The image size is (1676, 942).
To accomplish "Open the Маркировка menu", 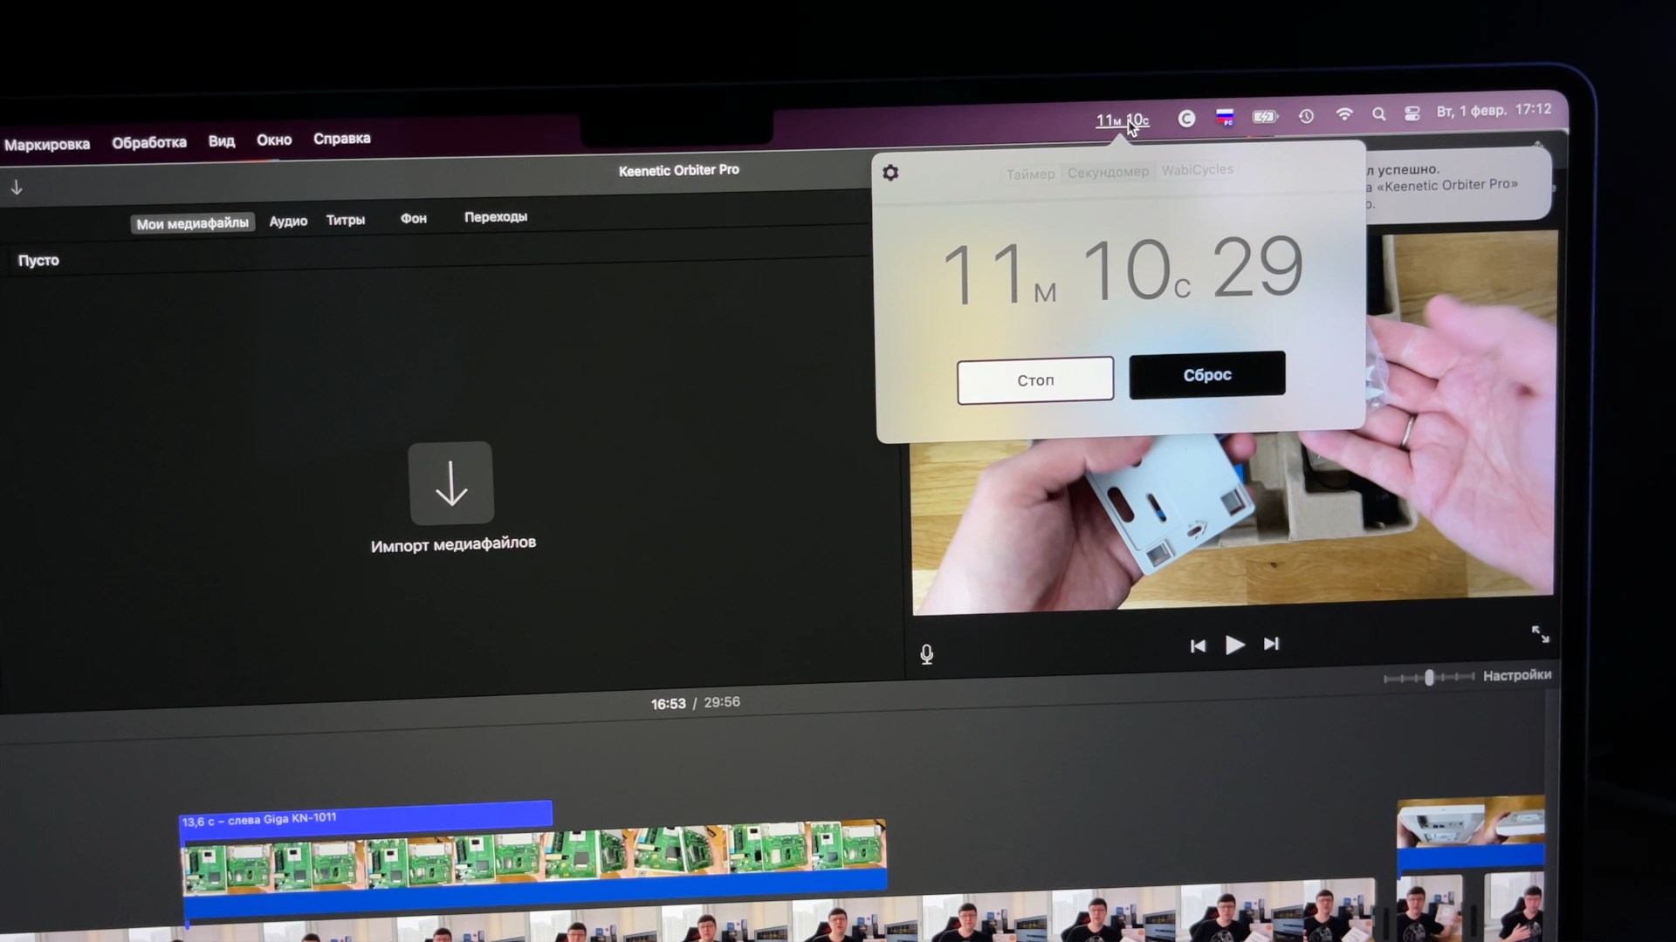I will pos(47,145).
